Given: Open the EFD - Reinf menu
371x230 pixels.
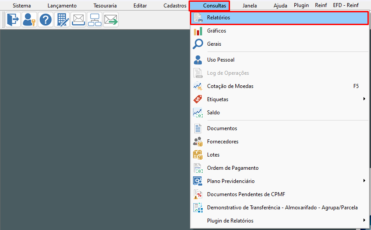Looking at the screenshot, I should pyautogui.click(x=346, y=5).
